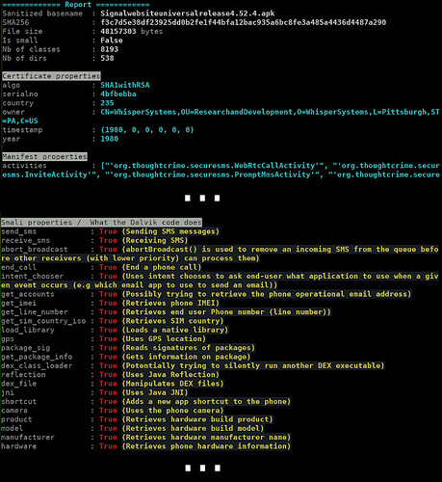Click the manufacturer property label

[x=28, y=438]
